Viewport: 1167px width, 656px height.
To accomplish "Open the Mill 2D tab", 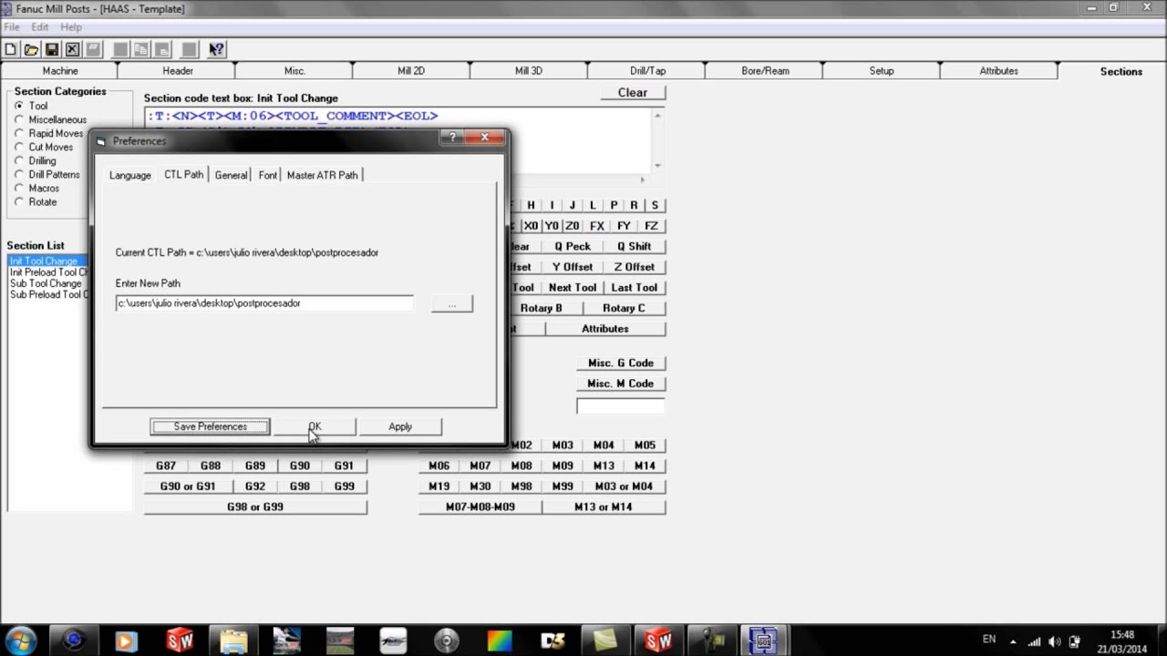I will pyautogui.click(x=411, y=71).
